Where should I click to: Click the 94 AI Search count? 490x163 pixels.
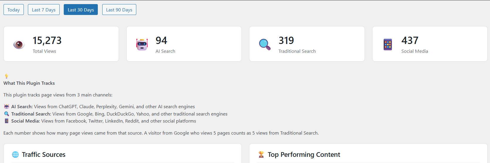161,40
